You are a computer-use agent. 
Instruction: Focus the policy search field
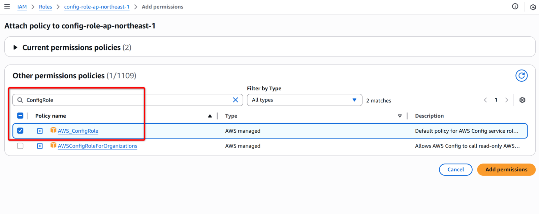128,100
